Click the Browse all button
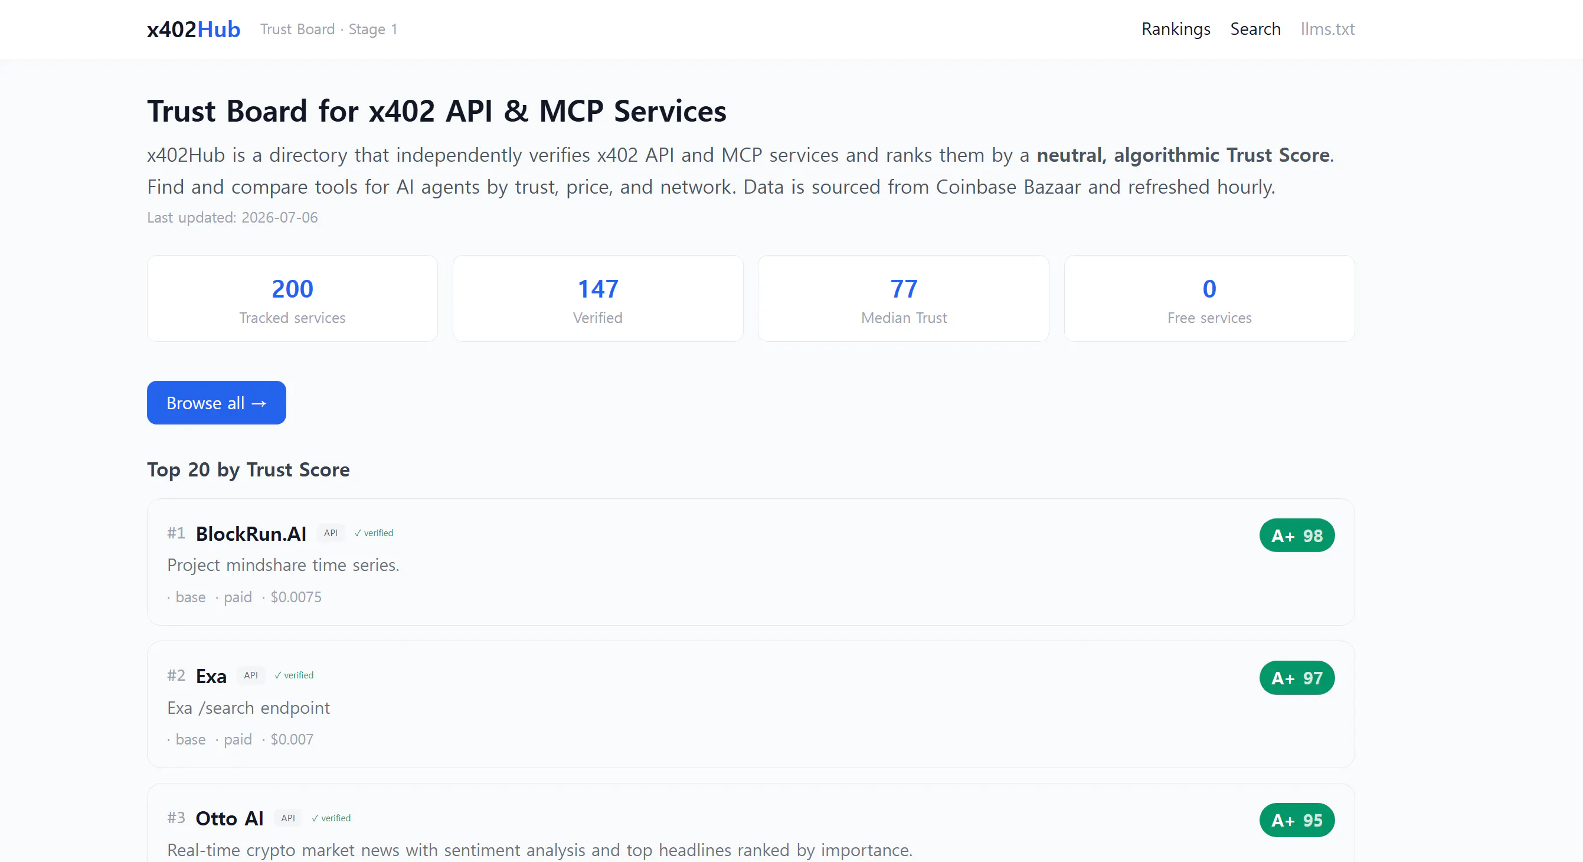 tap(216, 403)
